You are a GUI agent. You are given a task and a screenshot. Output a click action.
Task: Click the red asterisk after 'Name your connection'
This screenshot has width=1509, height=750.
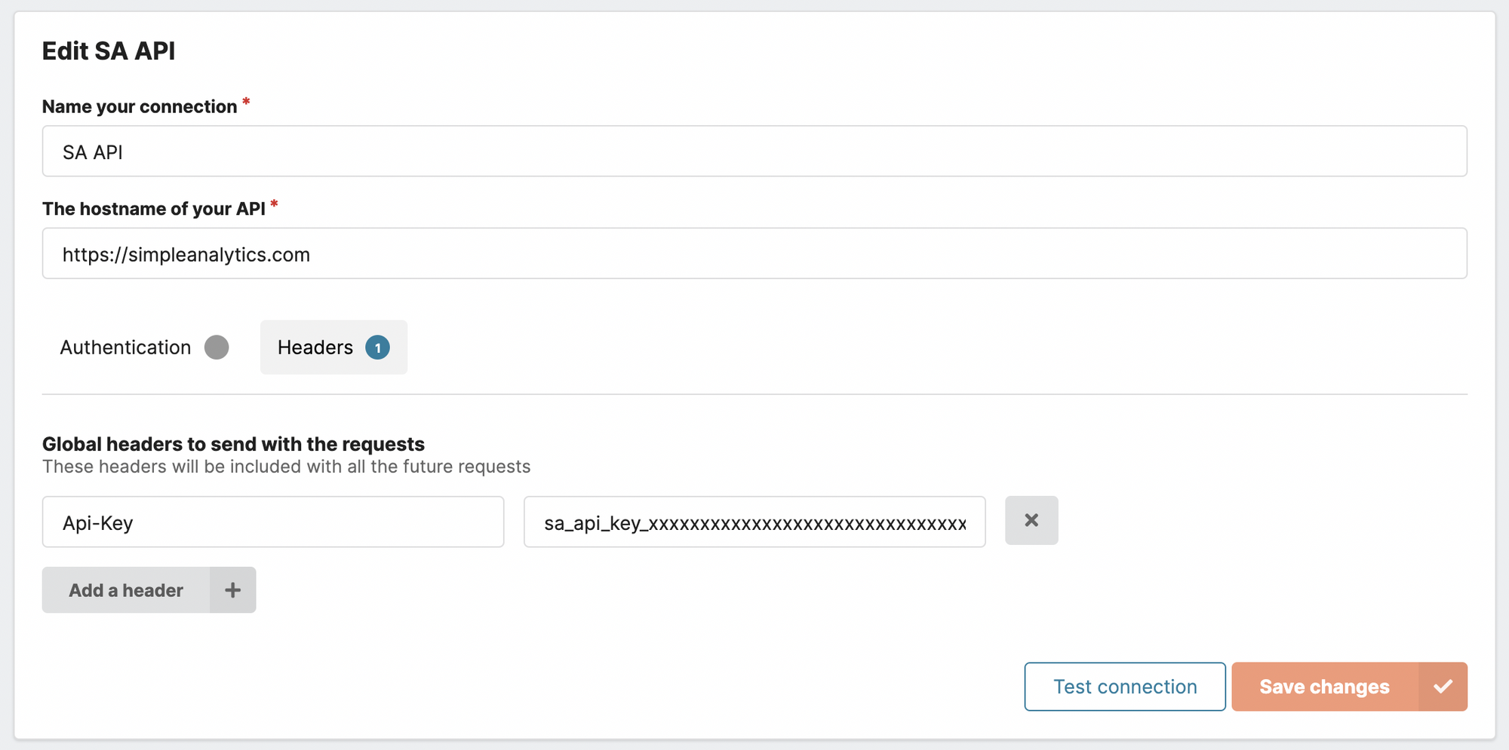(246, 101)
